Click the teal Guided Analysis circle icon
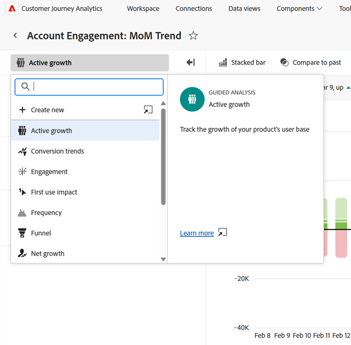Screen dimensions: 351x345 point(192,99)
